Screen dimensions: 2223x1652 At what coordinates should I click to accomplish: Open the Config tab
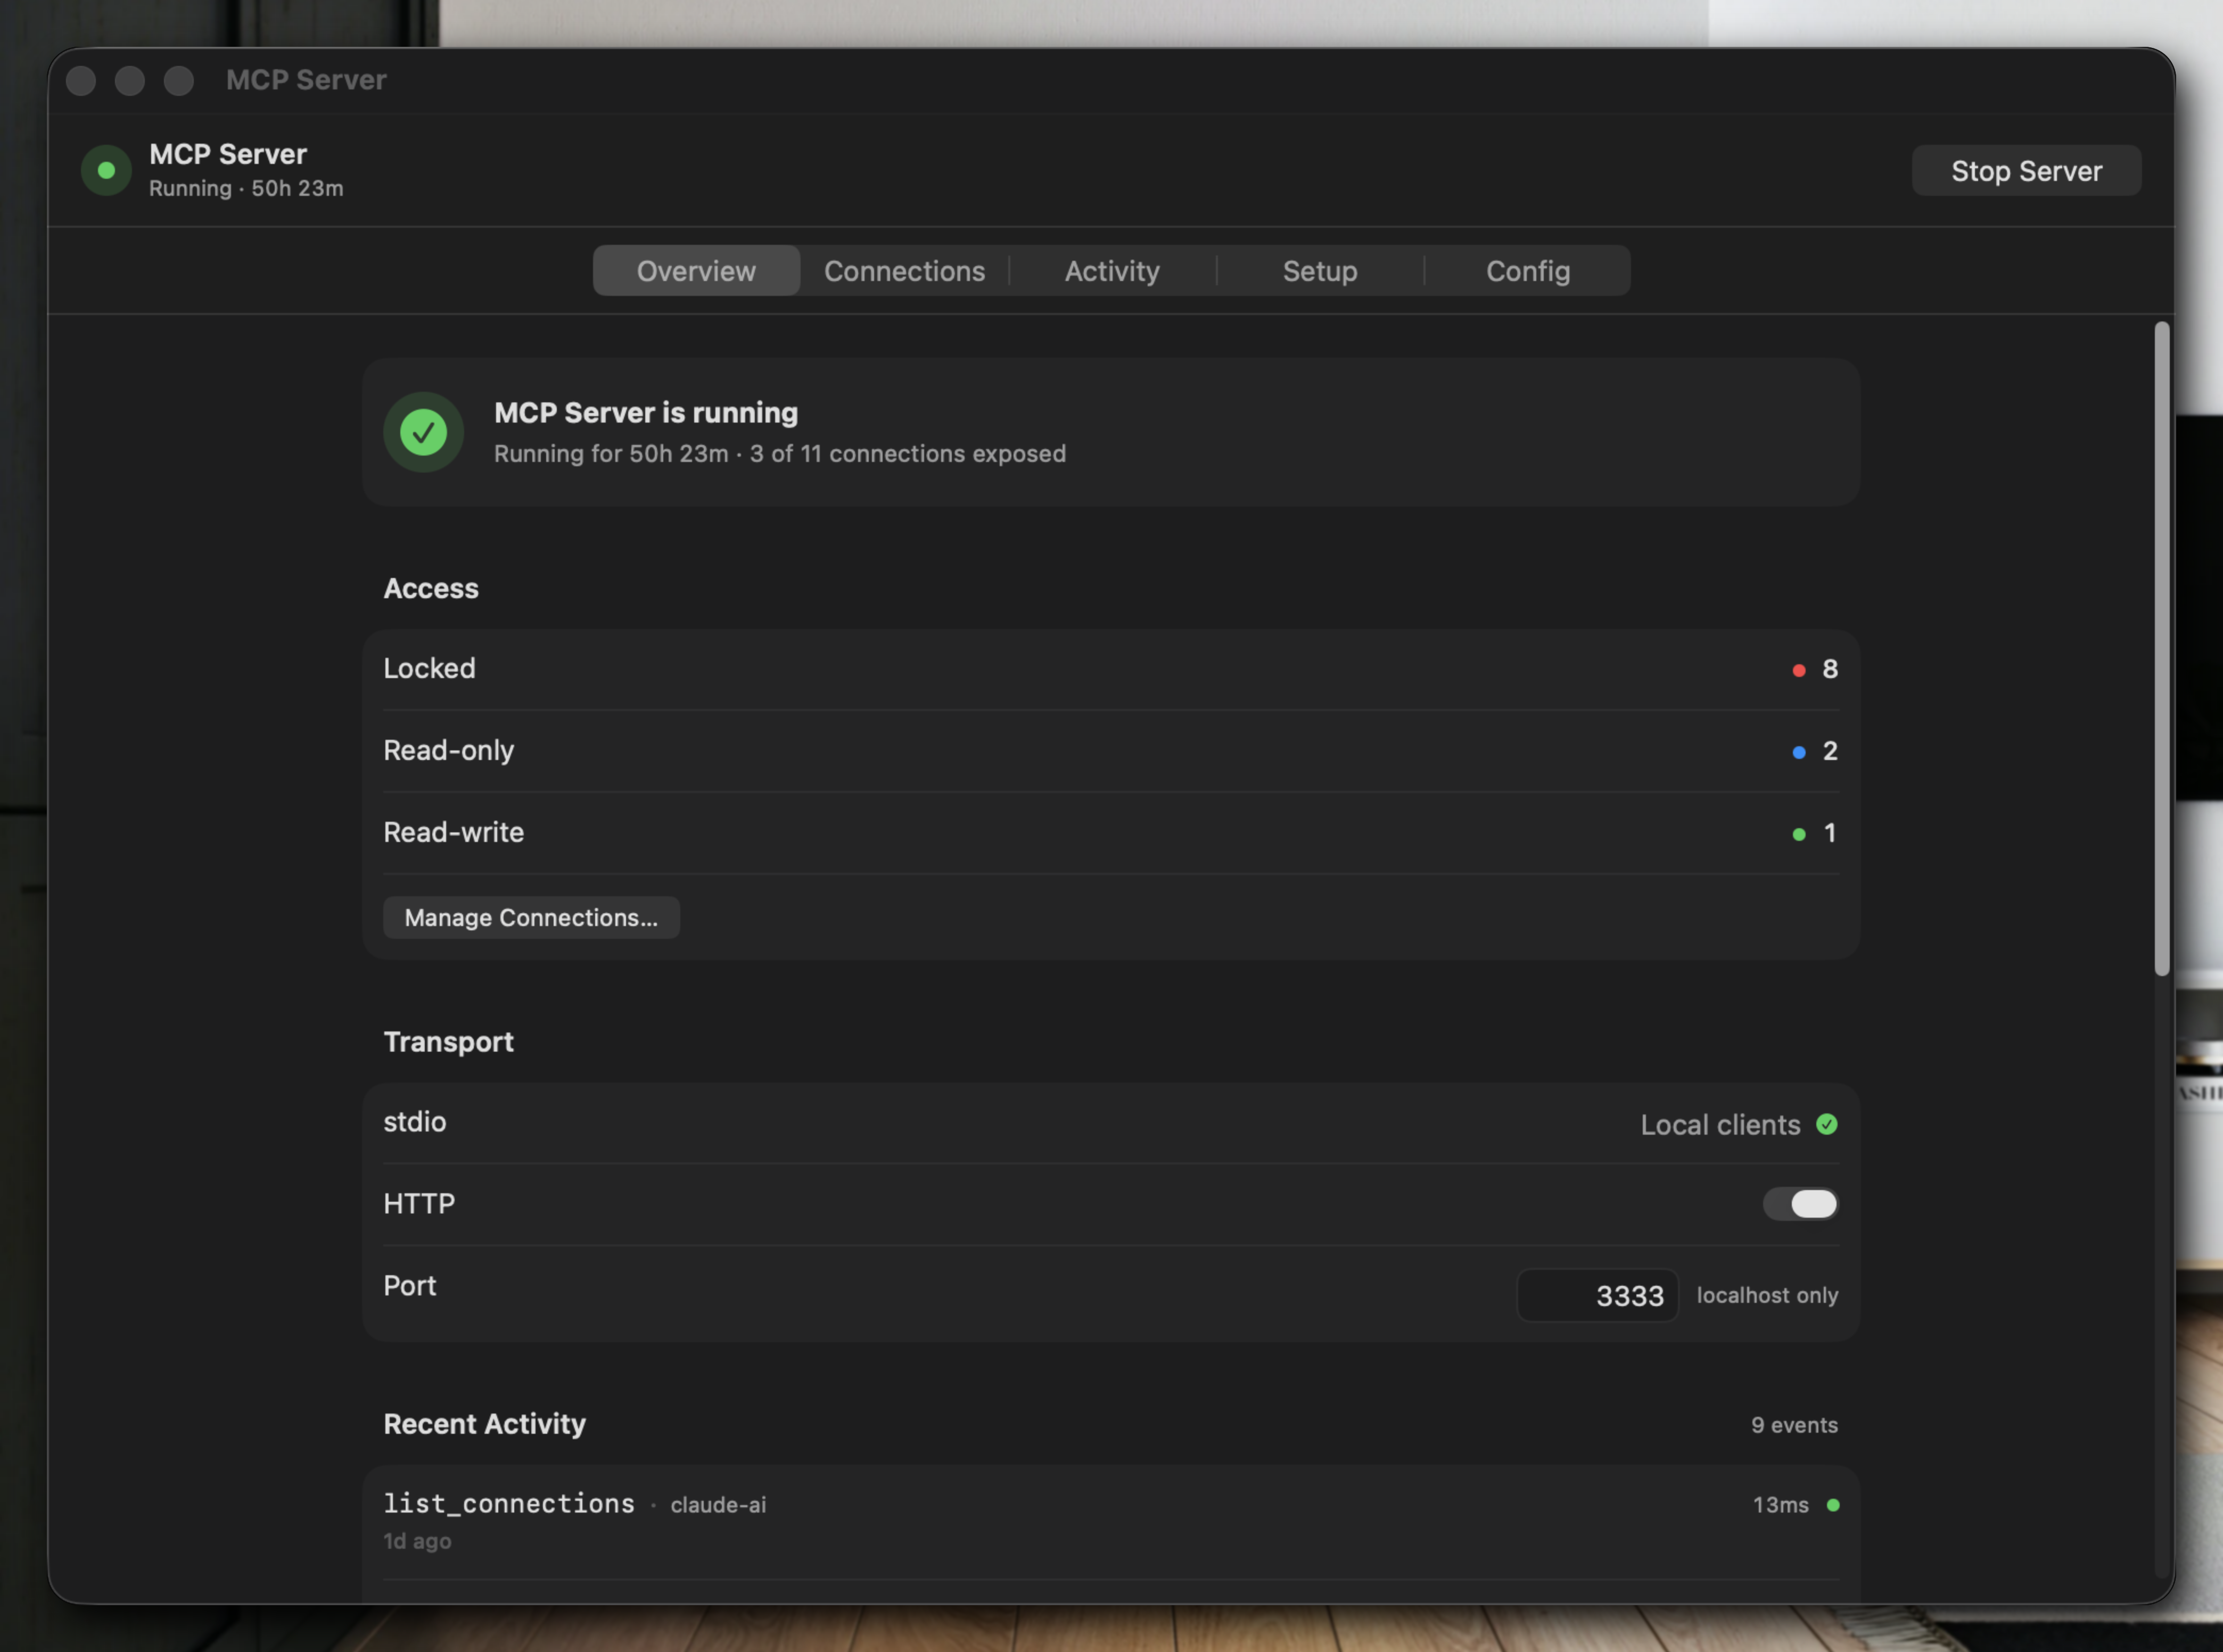[x=1528, y=270]
